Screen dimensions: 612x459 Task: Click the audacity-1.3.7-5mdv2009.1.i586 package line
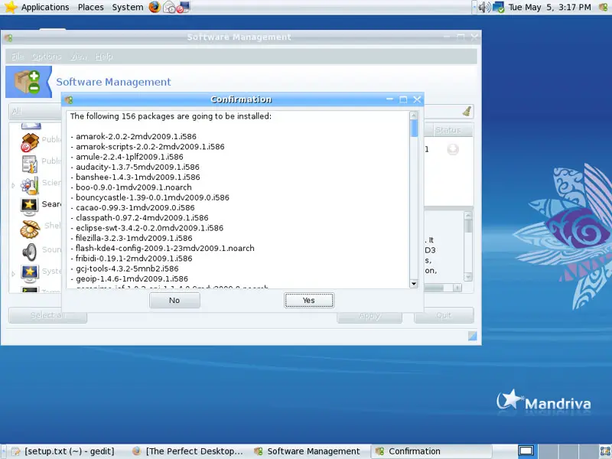click(135, 167)
